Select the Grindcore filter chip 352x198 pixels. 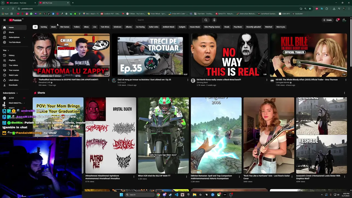coord(117,27)
